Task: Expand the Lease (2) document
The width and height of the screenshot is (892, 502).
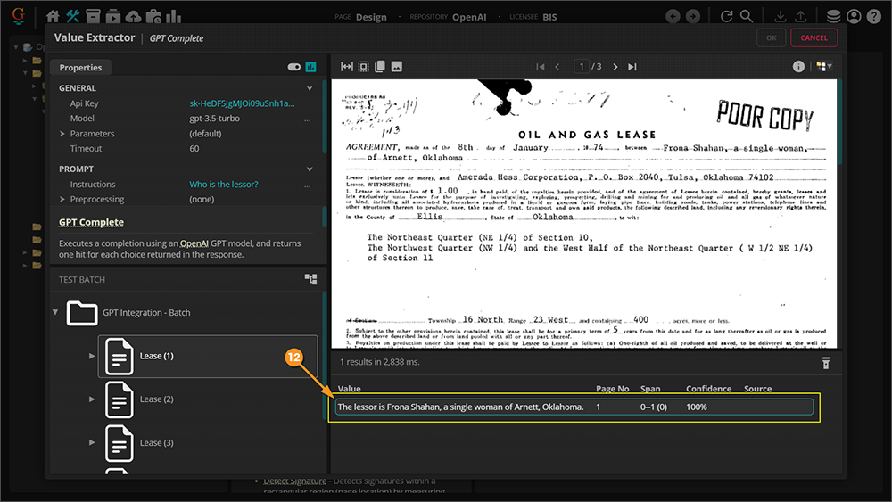Action: 92,399
